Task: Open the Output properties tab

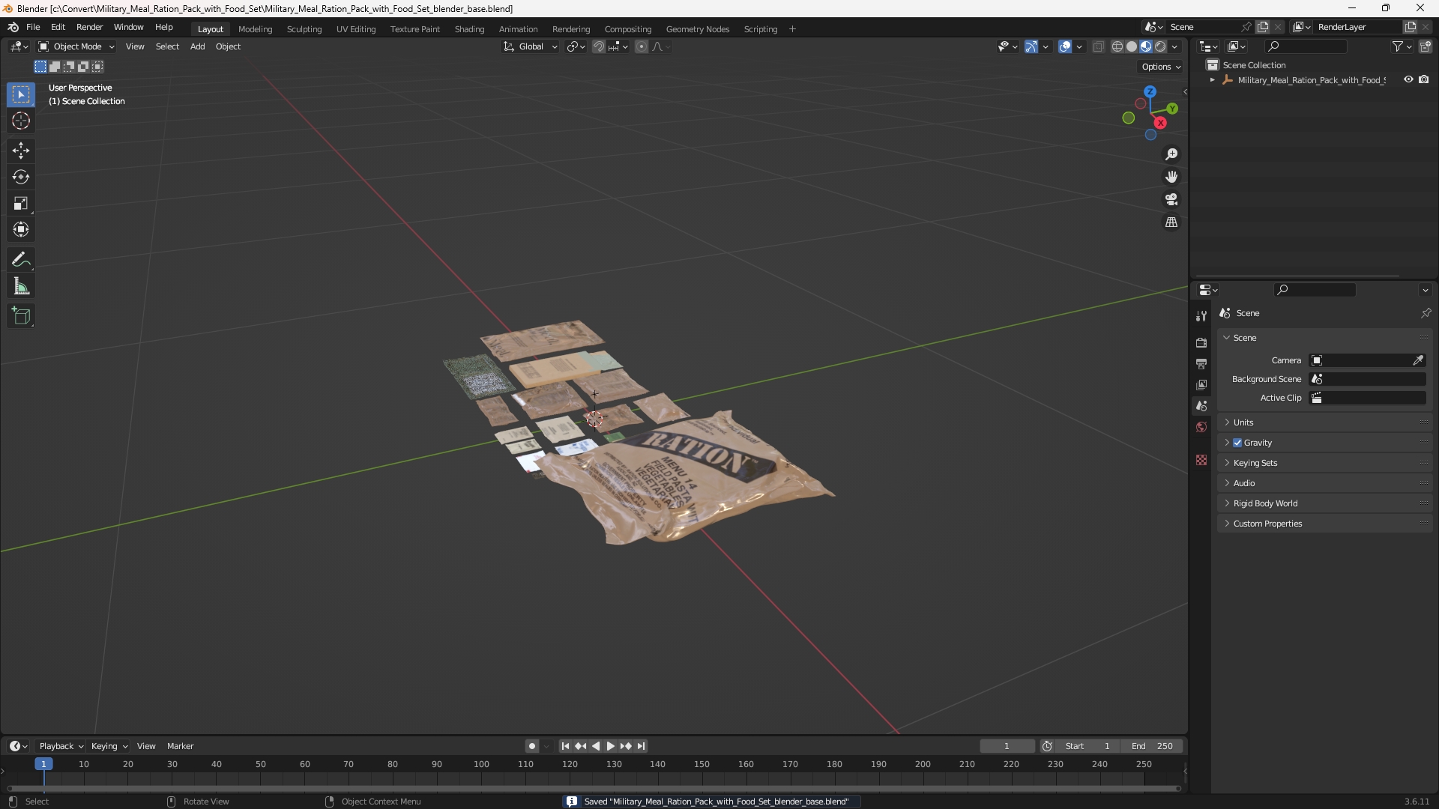Action: [x=1201, y=363]
